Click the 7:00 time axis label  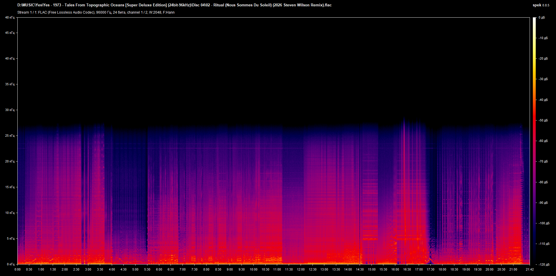183,269
